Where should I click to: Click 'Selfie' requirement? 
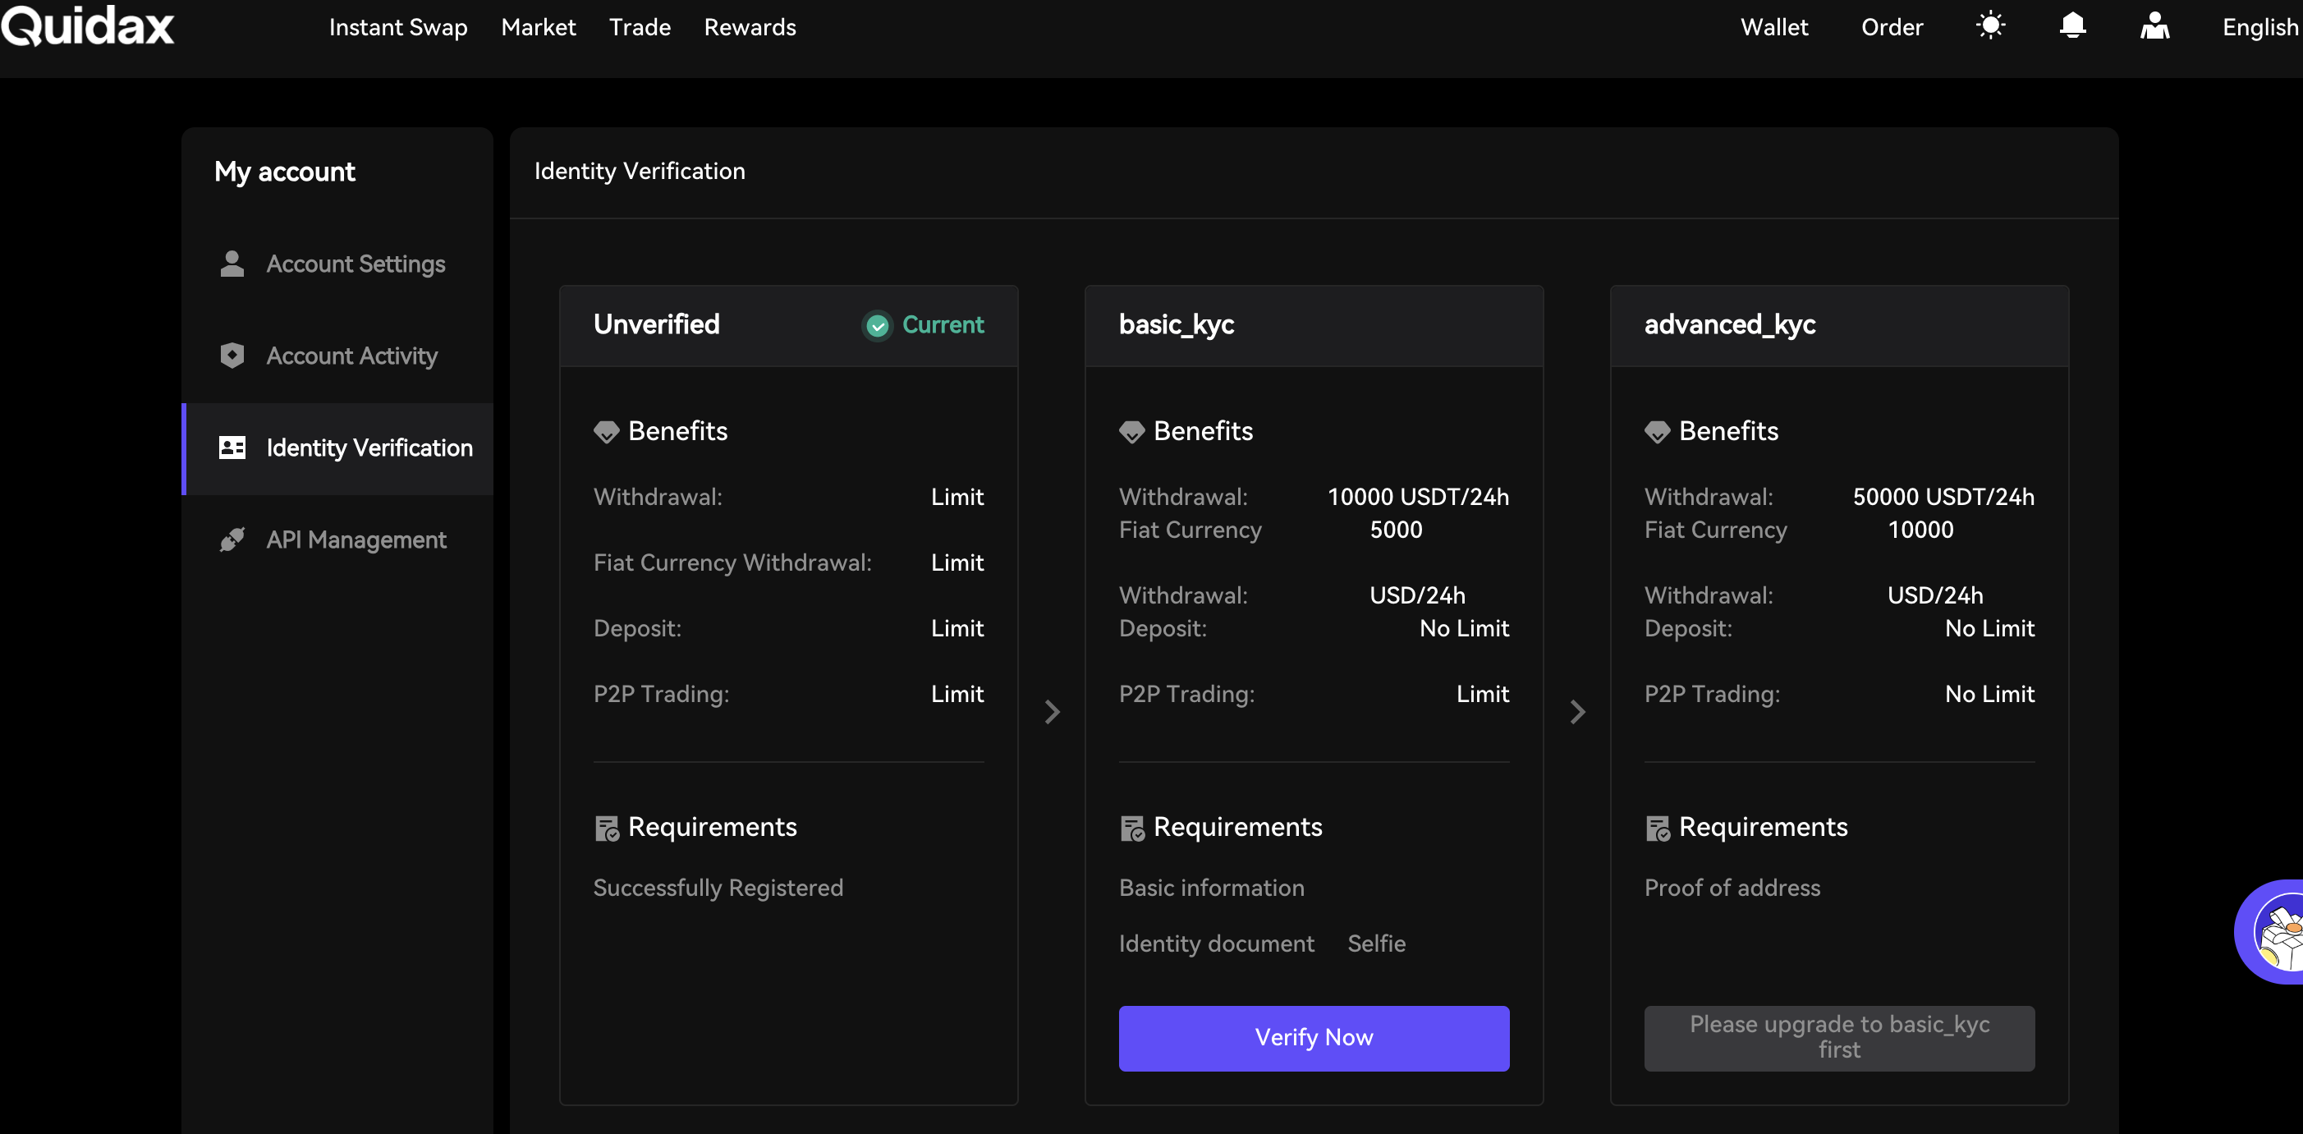click(1376, 943)
